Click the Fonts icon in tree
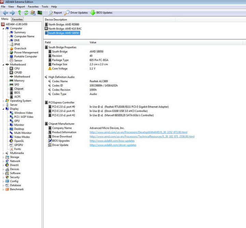Image resolution: width=246 pixels, height=228 pixels. coord(12,149)
